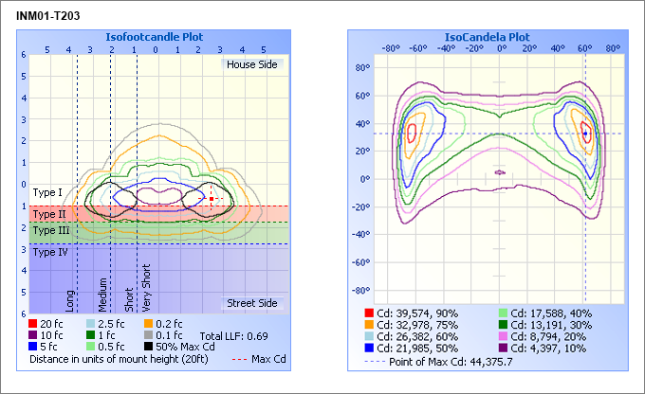Viewport: 645px width, 394px height.
Task: Select the dark green Cd: 13,191, 30% swatch
Action: pos(502,323)
